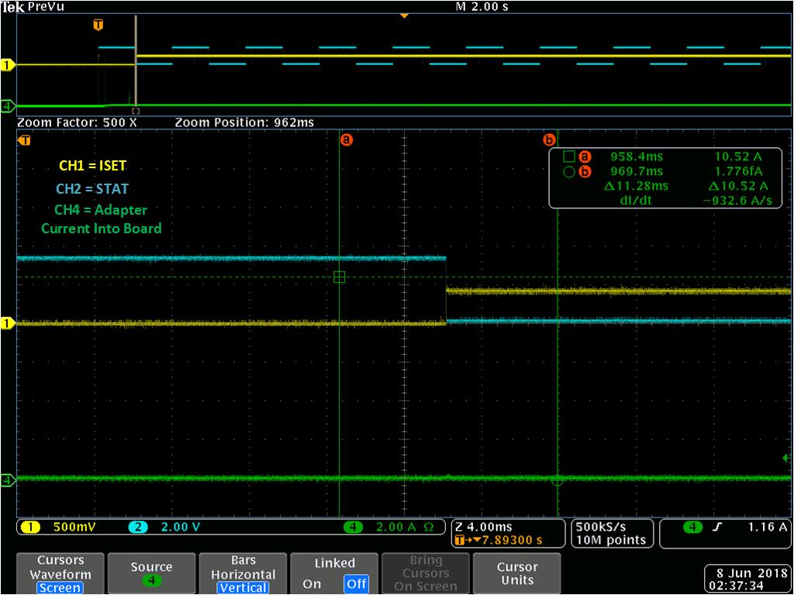Click the square cursor a symbol in readout

(569, 156)
